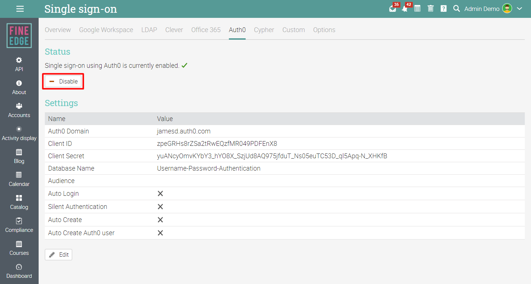Disable Auth0 single sign-on
Image resolution: width=531 pixels, height=284 pixels.
tap(64, 81)
